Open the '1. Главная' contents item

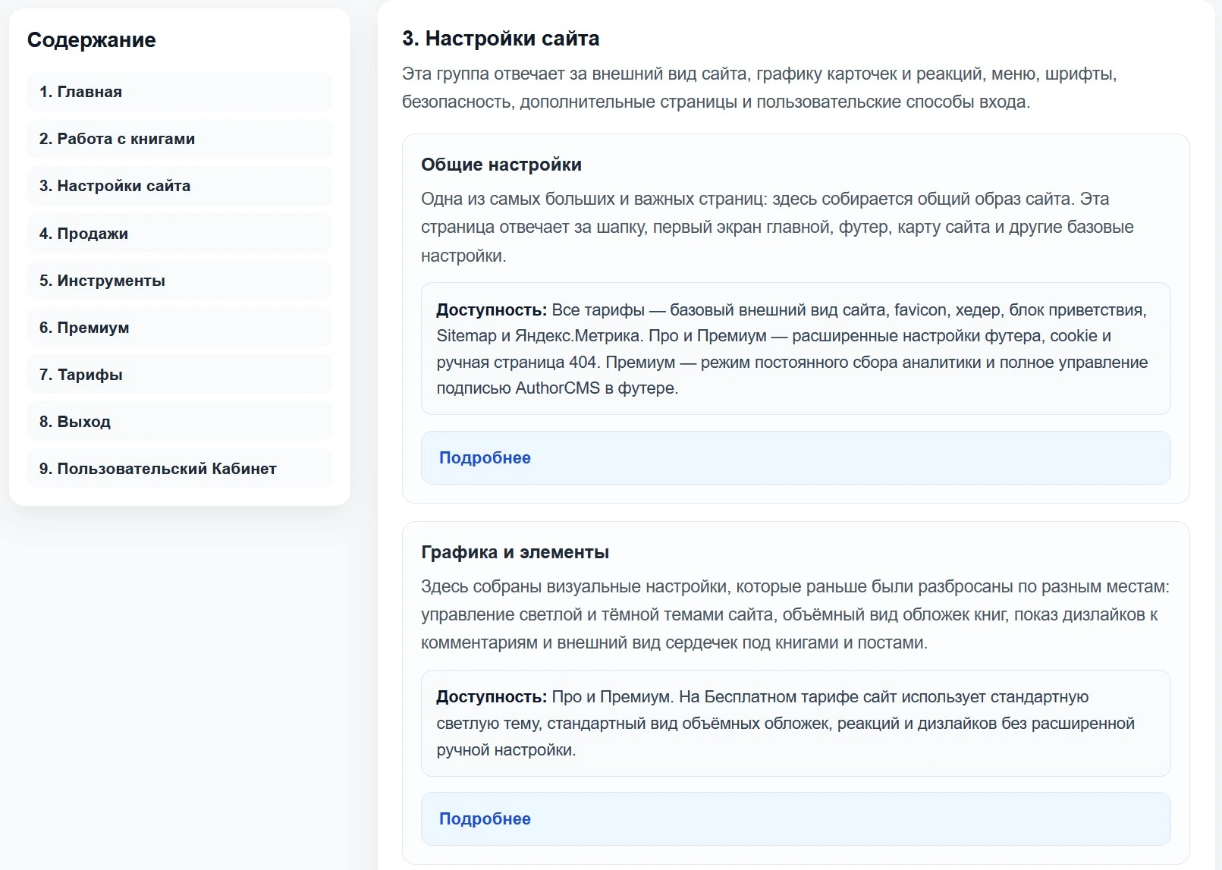180,92
